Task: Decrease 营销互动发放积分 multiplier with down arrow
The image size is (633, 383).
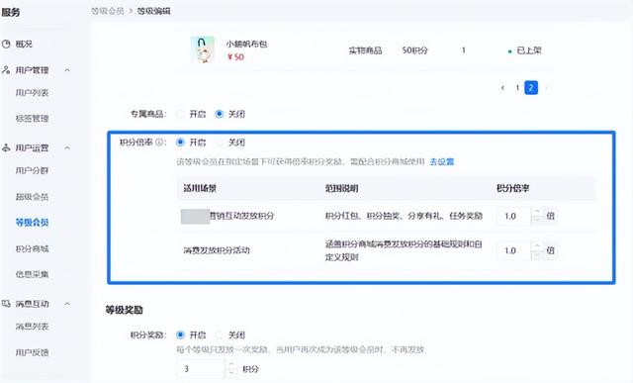Action: 537,220
